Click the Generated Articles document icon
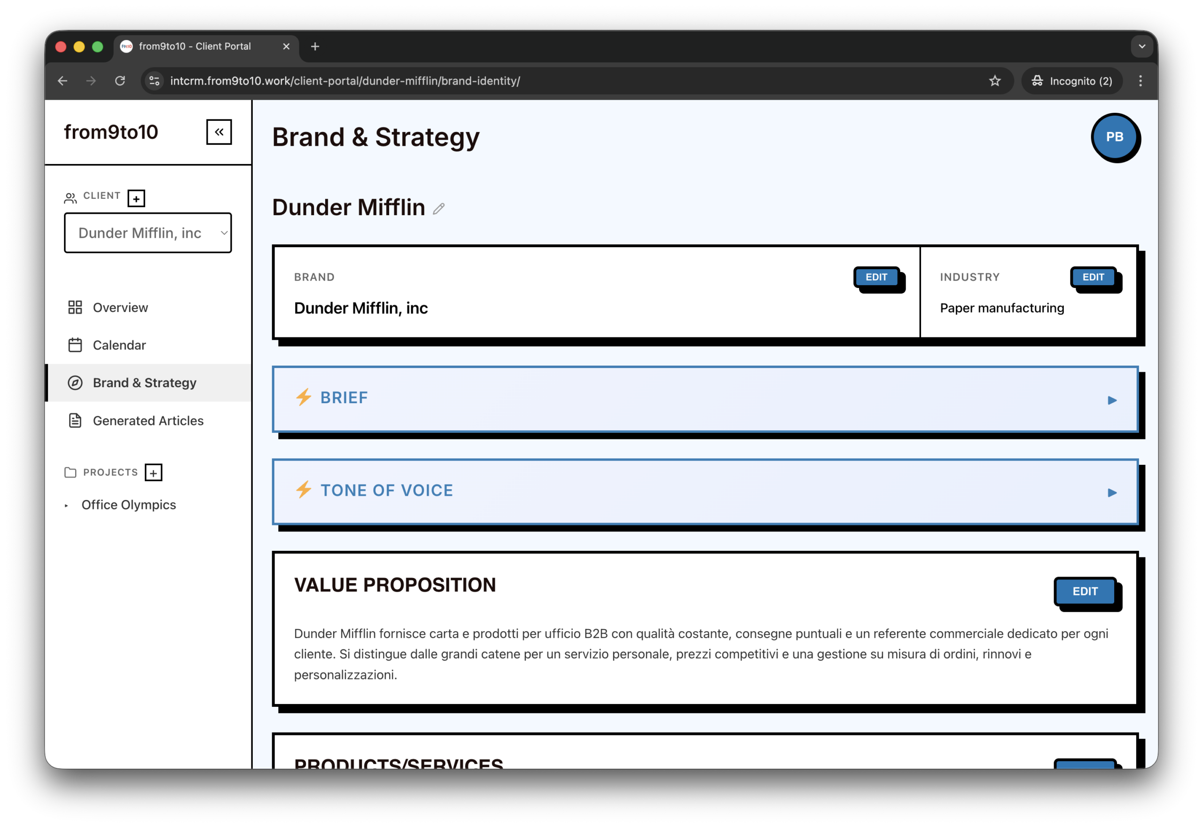Screen dimensions: 1203x828 tap(75, 421)
